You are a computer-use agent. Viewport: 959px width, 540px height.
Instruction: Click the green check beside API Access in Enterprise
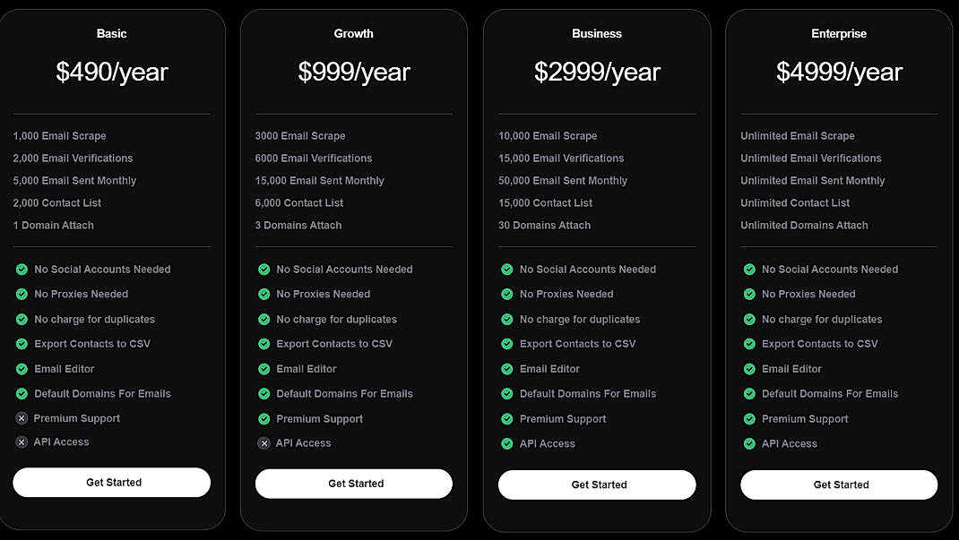click(749, 443)
